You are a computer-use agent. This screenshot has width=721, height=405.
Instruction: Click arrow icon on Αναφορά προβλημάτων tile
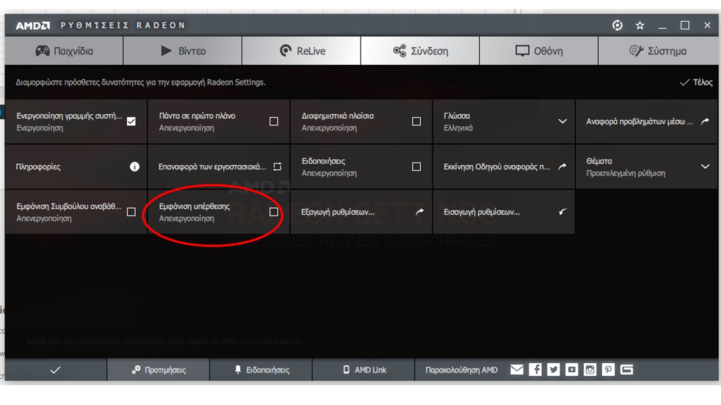tap(705, 121)
